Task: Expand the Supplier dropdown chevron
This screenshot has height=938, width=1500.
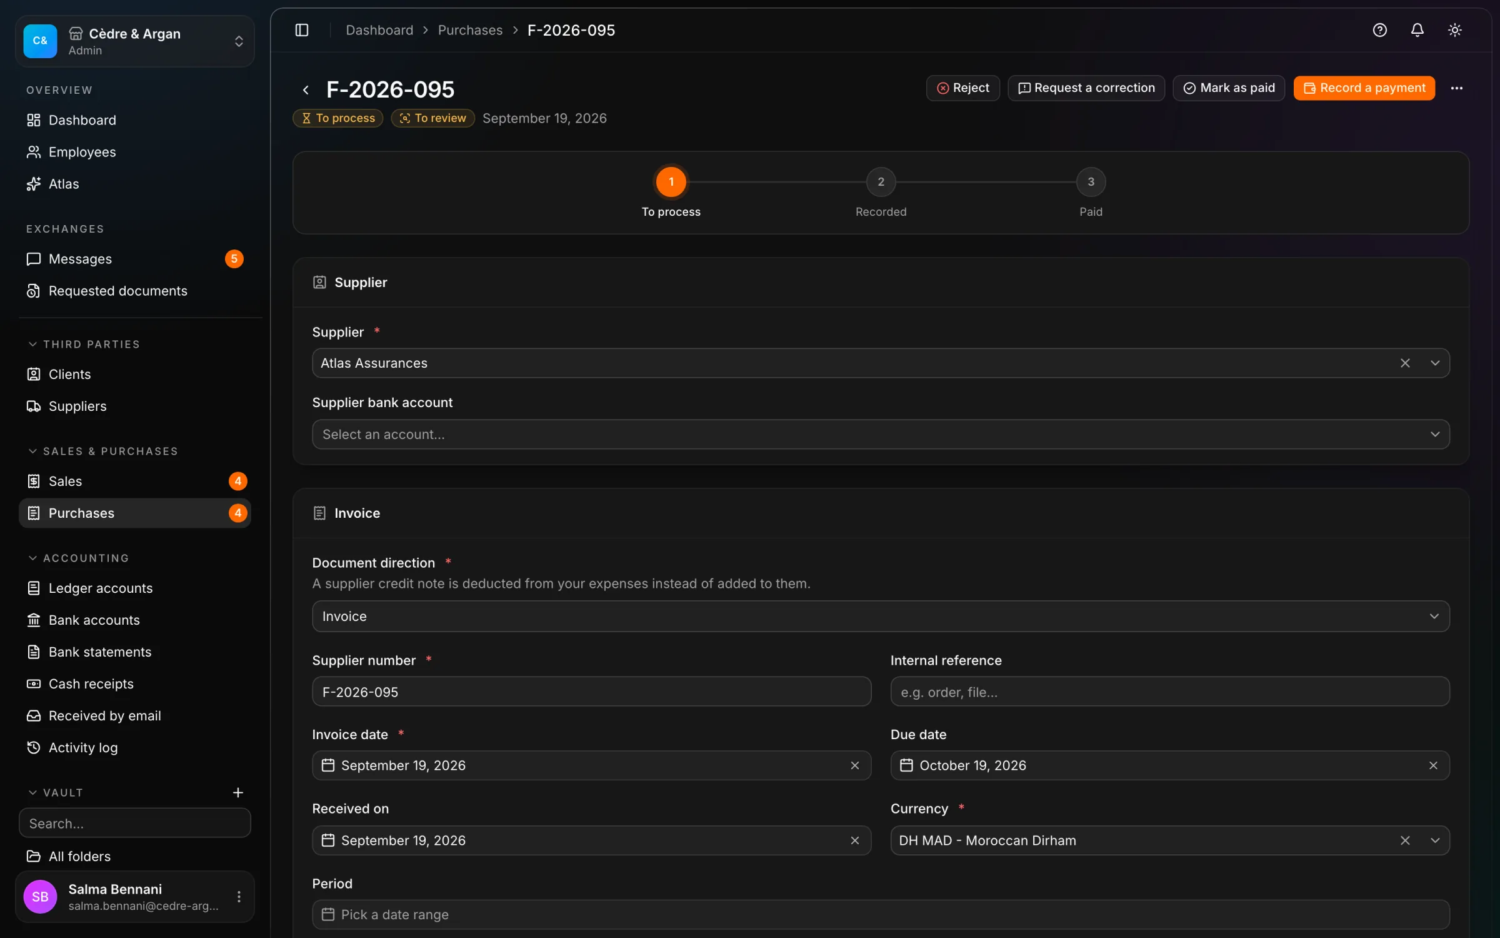Action: click(1435, 363)
